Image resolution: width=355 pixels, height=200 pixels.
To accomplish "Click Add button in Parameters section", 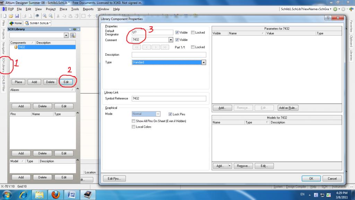I will click(x=222, y=108).
